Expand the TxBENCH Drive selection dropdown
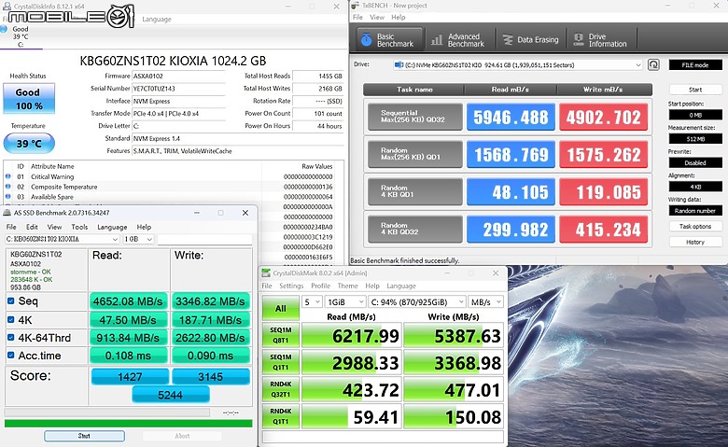The height and width of the screenshot is (447, 728). point(638,65)
